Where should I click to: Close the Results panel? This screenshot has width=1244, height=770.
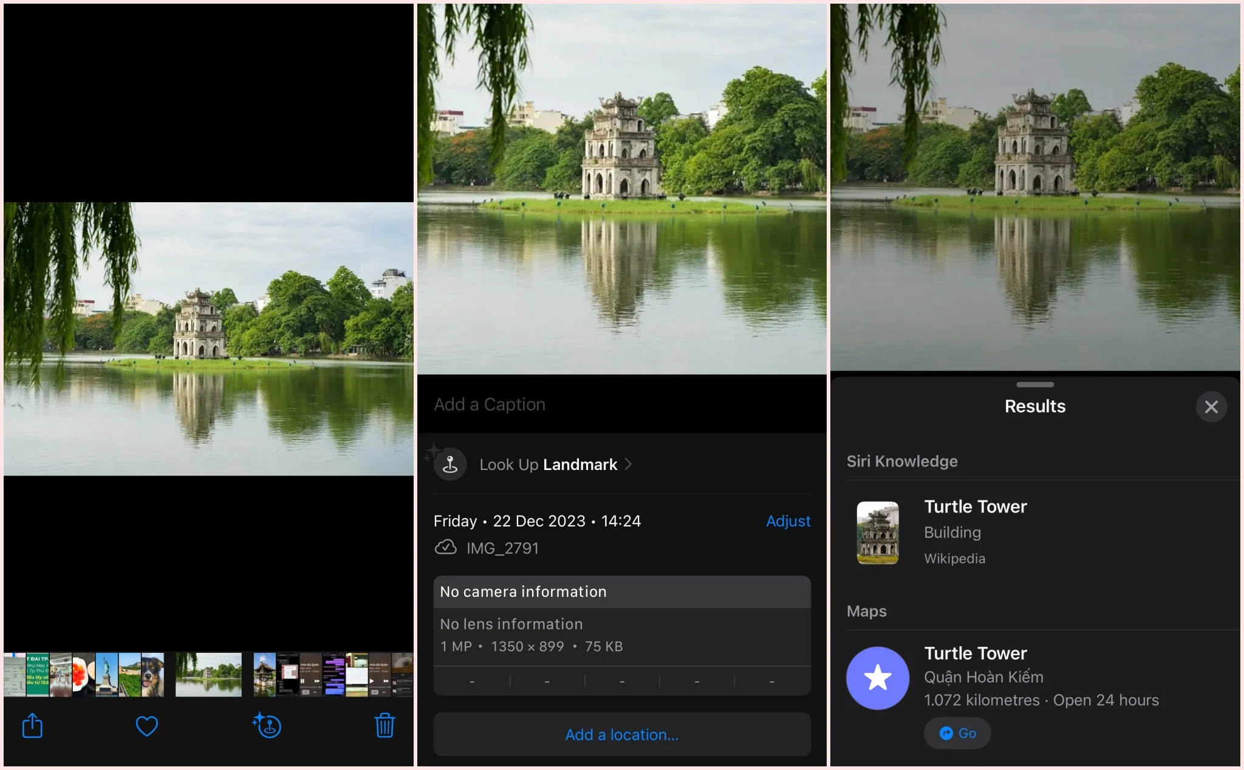pyautogui.click(x=1211, y=407)
